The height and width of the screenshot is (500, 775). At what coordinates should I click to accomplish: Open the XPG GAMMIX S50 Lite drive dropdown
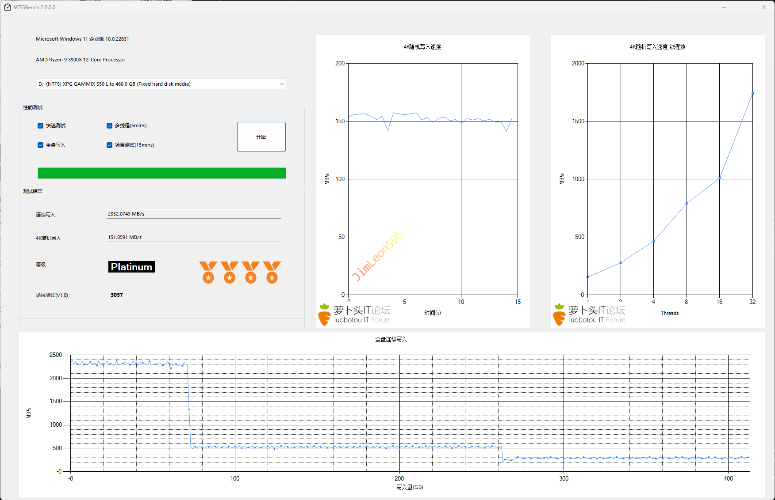click(161, 84)
